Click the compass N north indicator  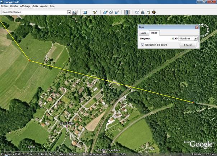click(202, 26)
